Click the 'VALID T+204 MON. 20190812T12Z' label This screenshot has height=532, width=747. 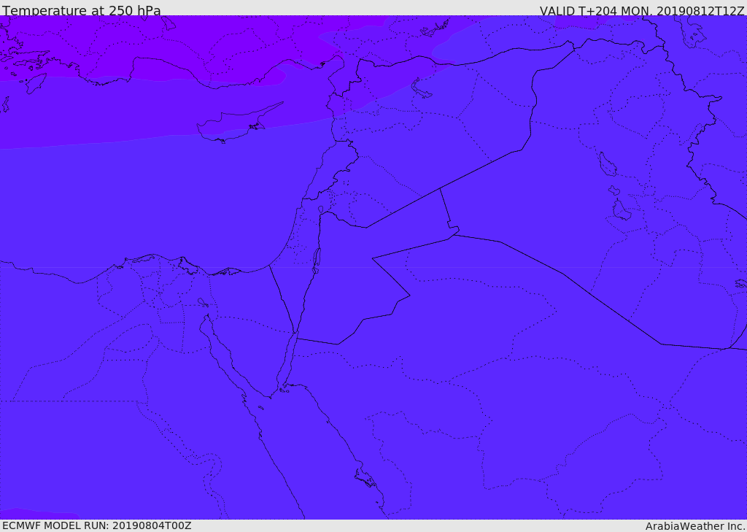point(642,10)
